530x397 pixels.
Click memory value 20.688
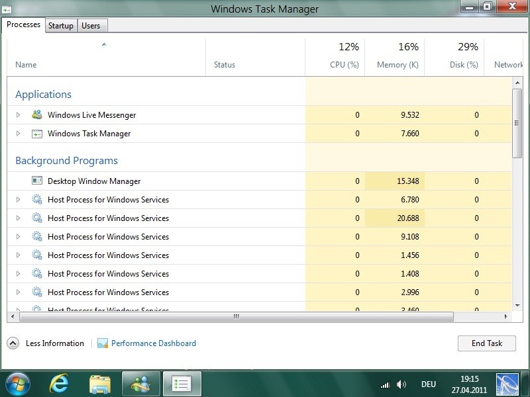[408, 218]
